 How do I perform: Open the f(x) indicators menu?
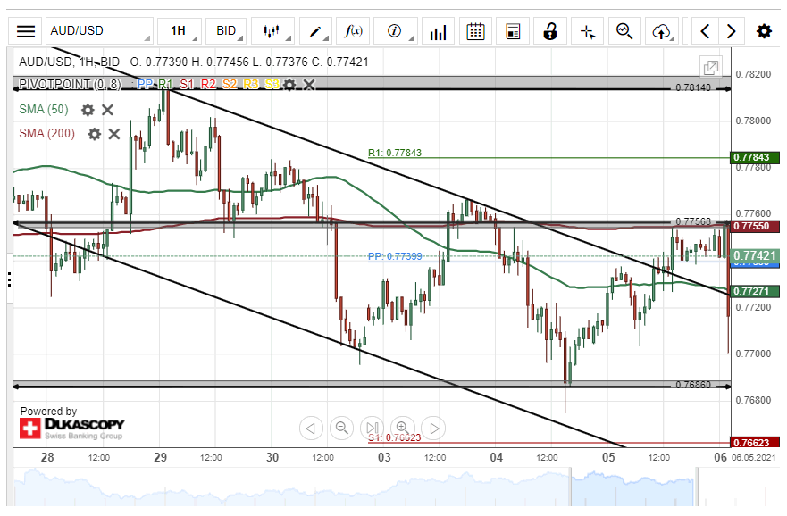tap(353, 31)
